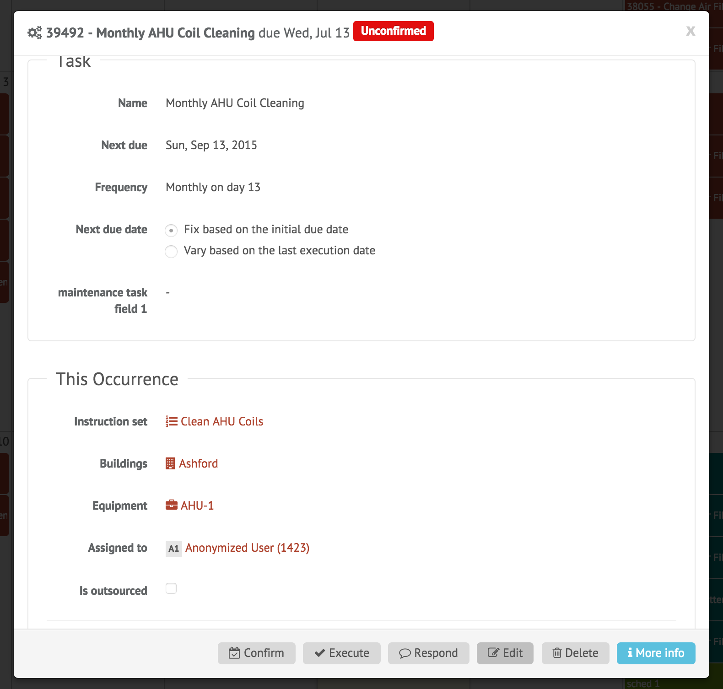Select 'Fix based on the initial due date'
This screenshot has height=689, width=723.
click(171, 230)
